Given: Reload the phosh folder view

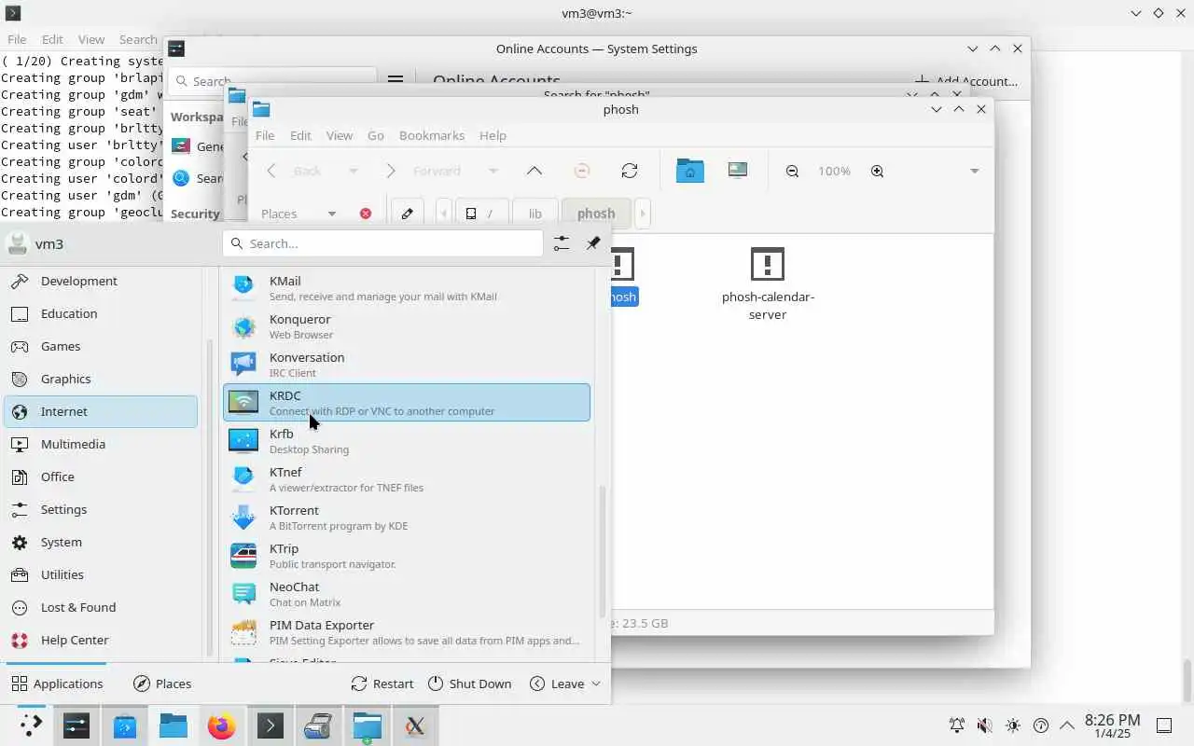Looking at the screenshot, I should [630, 171].
